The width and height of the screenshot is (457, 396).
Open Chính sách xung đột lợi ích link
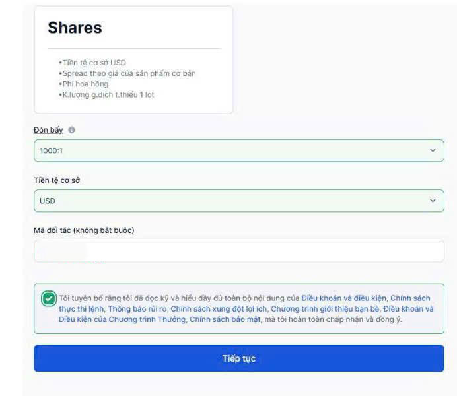click(x=219, y=309)
